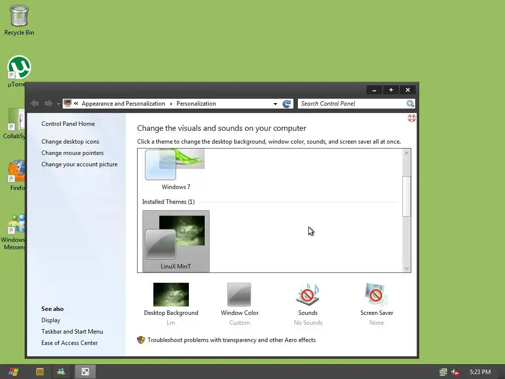Image resolution: width=505 pixels, height=379 pixels.
Task: Click the Installed Themes (1) heading
Action: tap(169, 202)
